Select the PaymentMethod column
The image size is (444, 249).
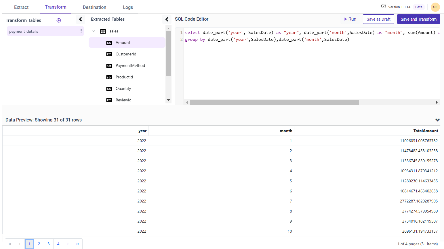130,65
